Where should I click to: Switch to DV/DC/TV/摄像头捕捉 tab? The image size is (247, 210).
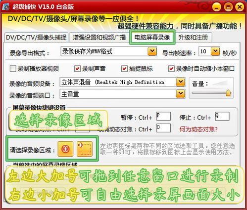[x=36, y=38]
